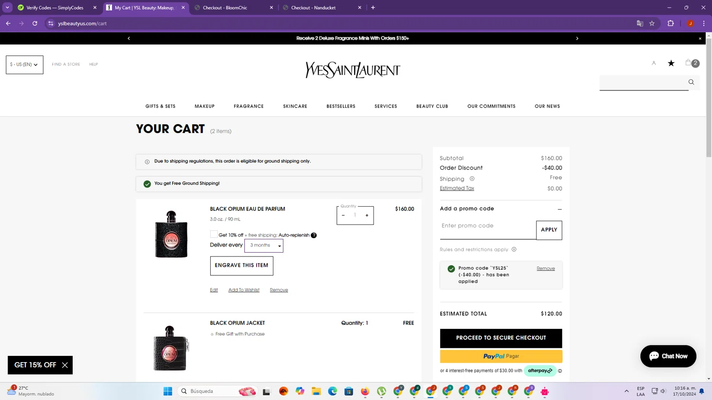Open a new browser tab
712x400 pixels.
point(373,8)
